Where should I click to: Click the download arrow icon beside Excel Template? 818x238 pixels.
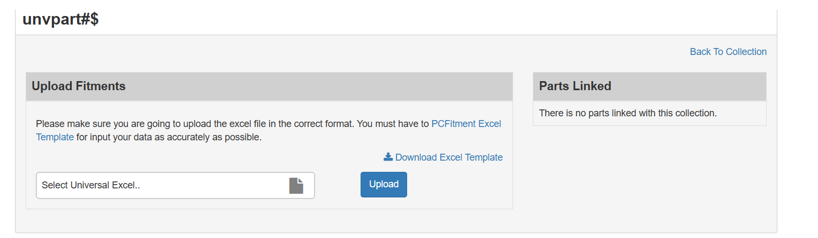coord(388,157)
